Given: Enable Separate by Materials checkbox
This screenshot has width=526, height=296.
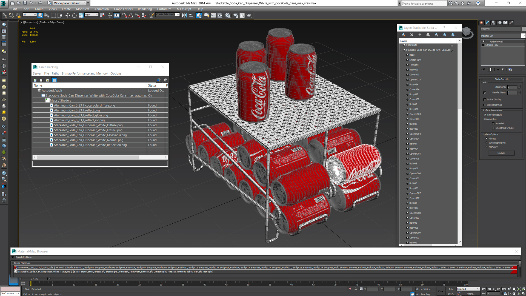Looking at the screenshot, I should [493, 124].
